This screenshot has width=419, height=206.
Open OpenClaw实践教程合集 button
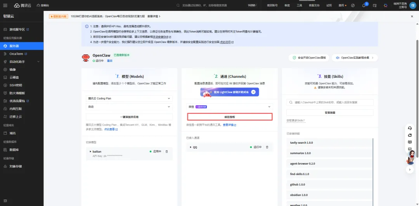355,58
